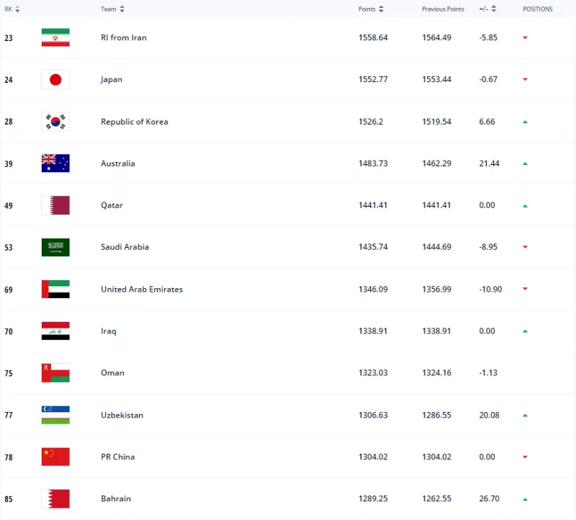576x520 pixels.
Task: Click the Australia flag icon
Action: pyautogui.click(x=55, y=163)
